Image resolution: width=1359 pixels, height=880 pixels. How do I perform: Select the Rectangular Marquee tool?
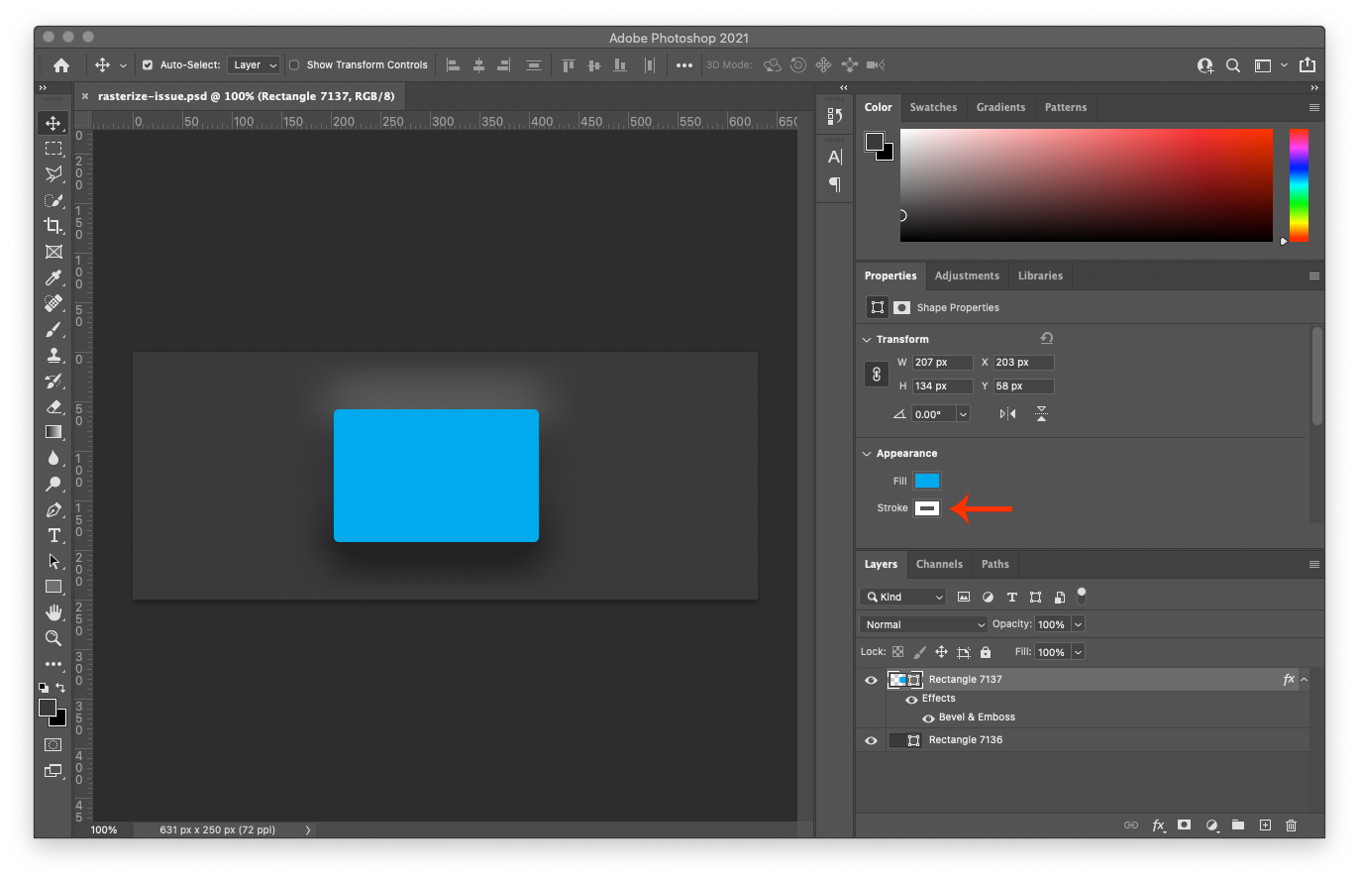pos(53,149)
